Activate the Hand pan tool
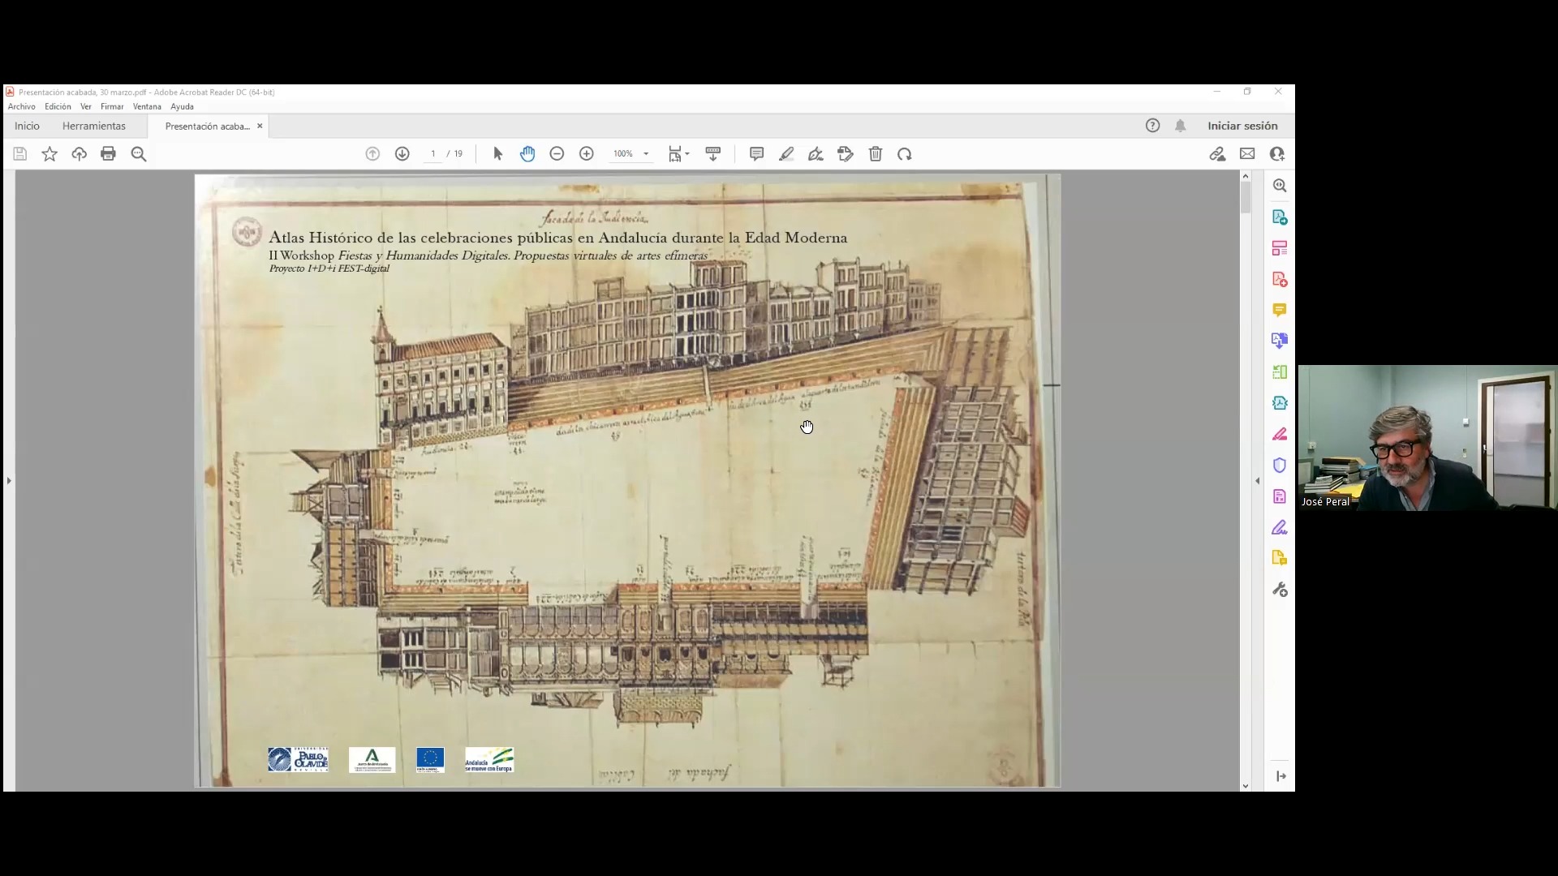The height and width of the screenshot is (876, 1558). click(x=527, y=154)
